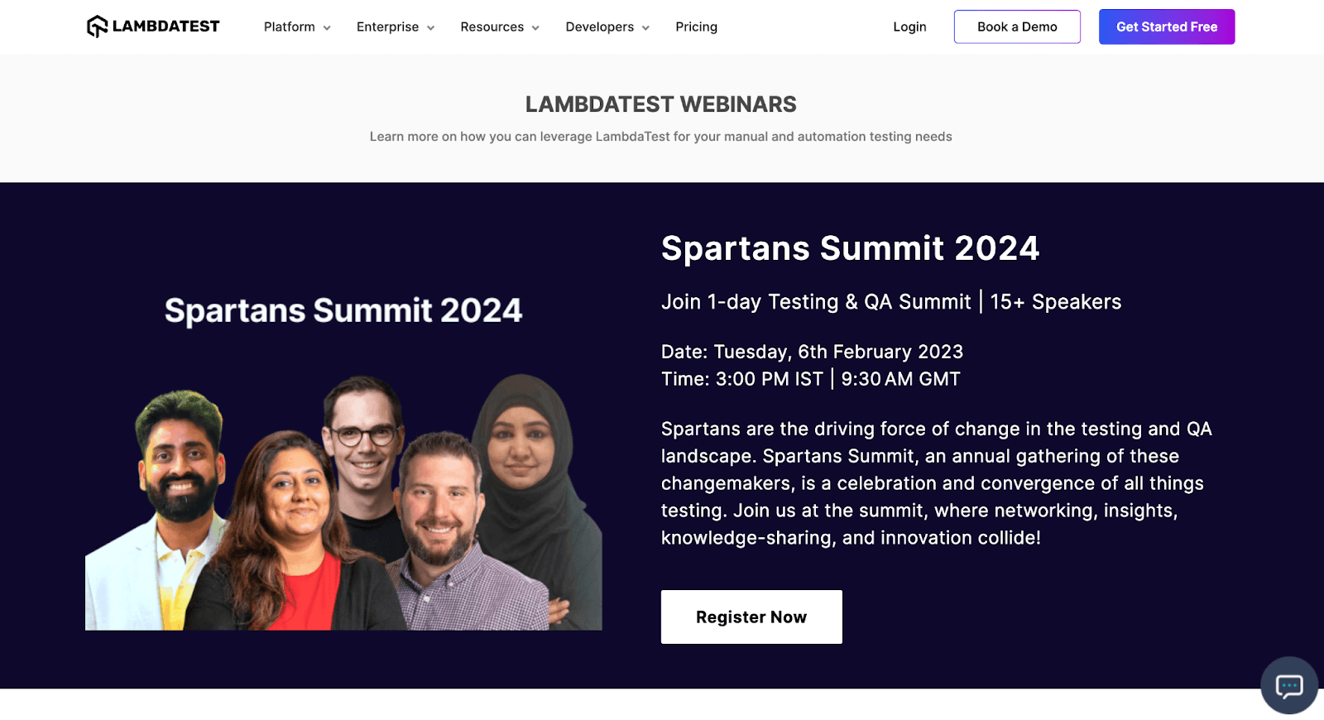The width and height of the screenshot is (1324, 720).
Task: Open the Developers menu item
Action: pos(599,27)
